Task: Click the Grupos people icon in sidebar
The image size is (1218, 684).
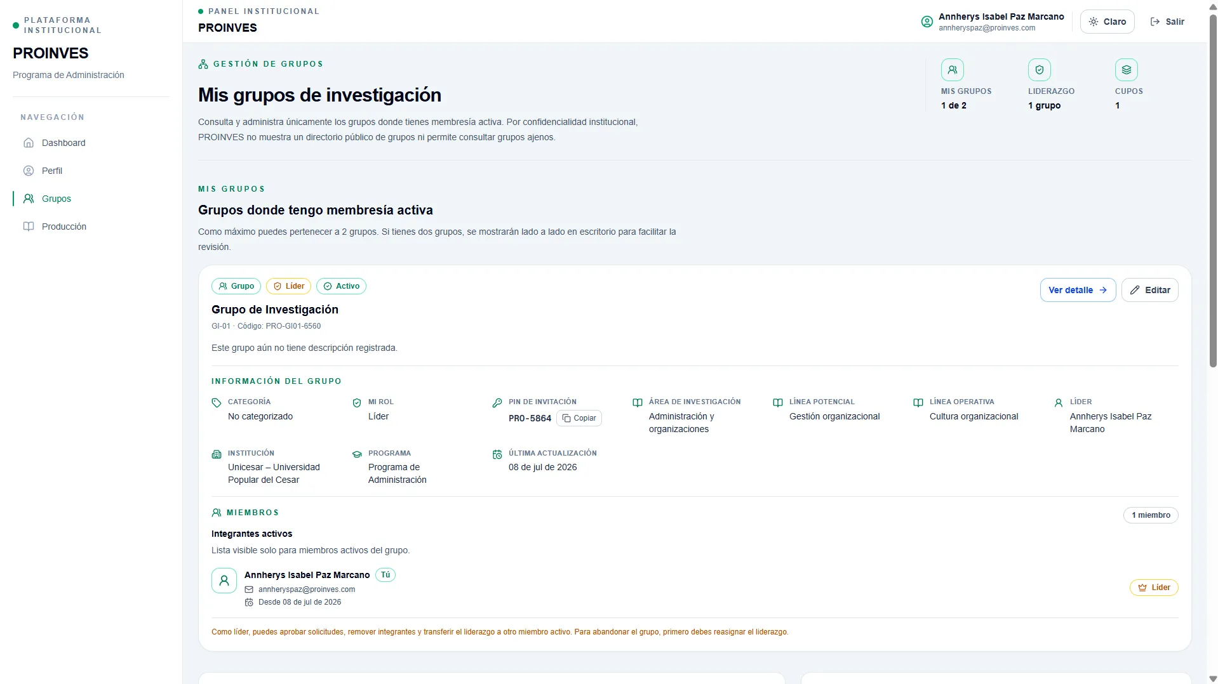Action: click(29, 199)
